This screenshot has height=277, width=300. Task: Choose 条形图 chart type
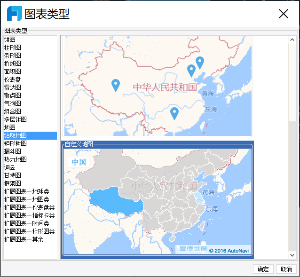click(x=30, y=55)
